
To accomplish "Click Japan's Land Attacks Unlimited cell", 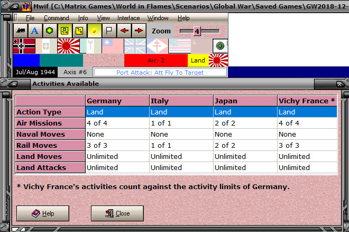I will [x=245, y=167].
